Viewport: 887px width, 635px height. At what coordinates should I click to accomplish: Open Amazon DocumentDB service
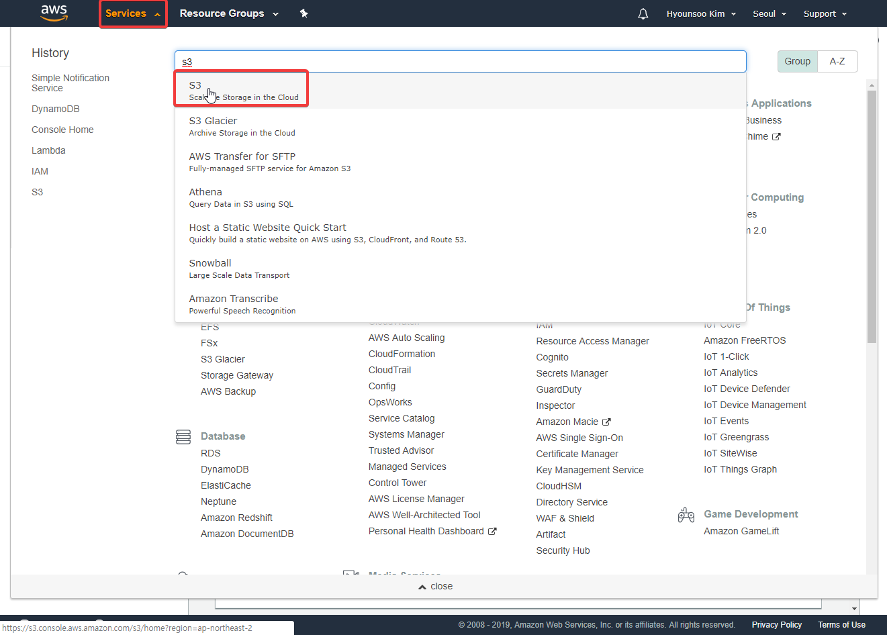tap(247, 534)
